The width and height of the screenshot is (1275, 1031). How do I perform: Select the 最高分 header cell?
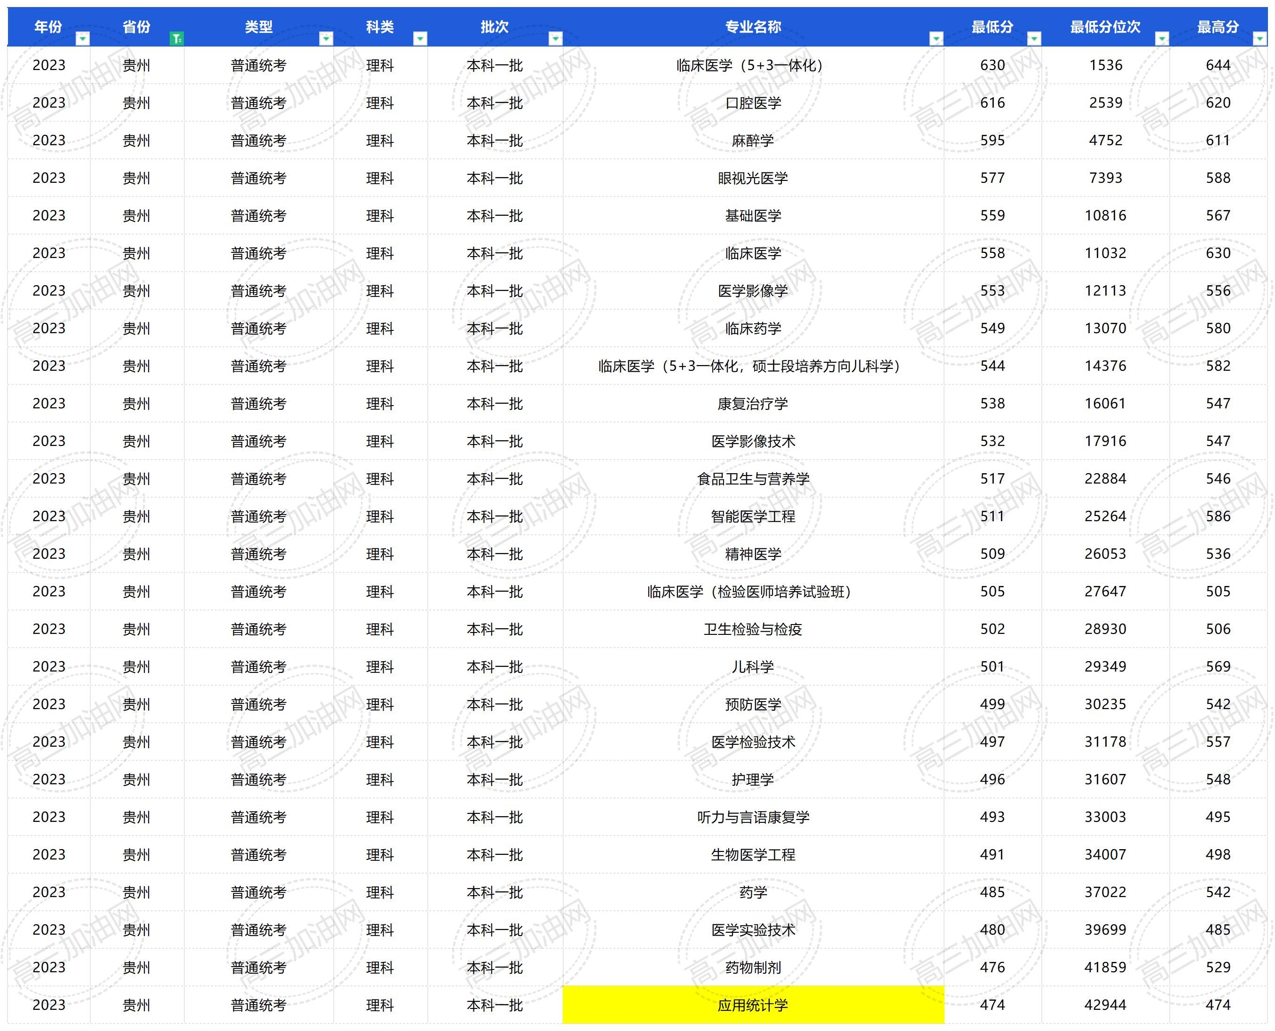(x=1219, y=27)
